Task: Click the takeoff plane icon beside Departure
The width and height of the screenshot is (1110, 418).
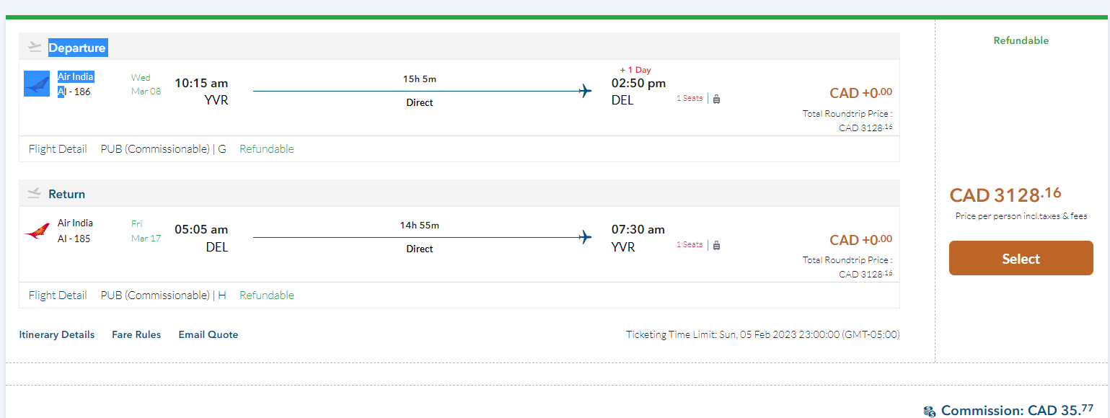Action: pyautogui.click(x=34, y=48)
